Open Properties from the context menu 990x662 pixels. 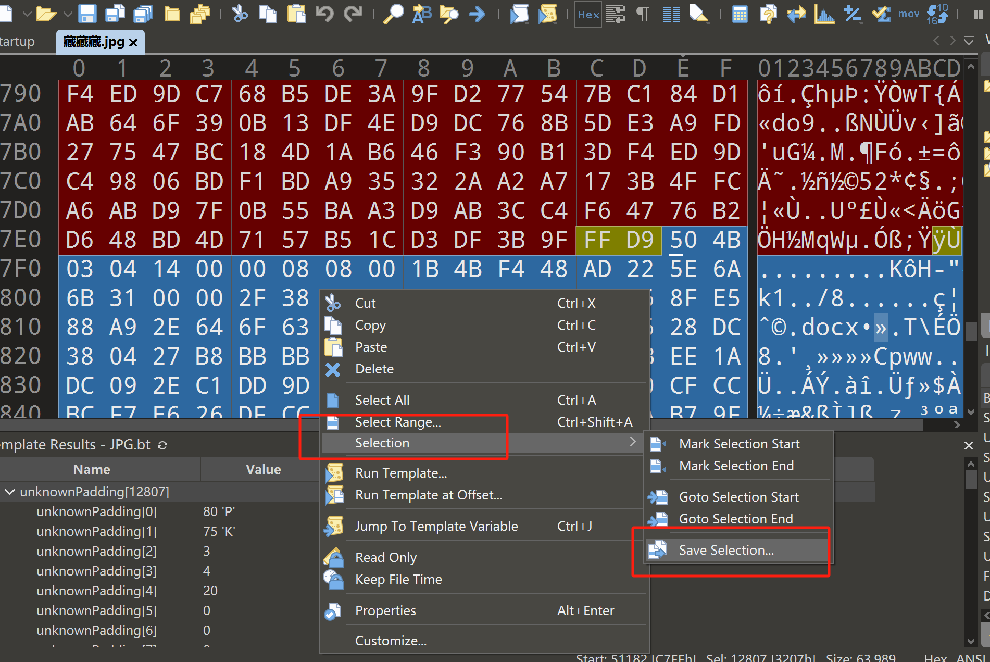(484, 610)
